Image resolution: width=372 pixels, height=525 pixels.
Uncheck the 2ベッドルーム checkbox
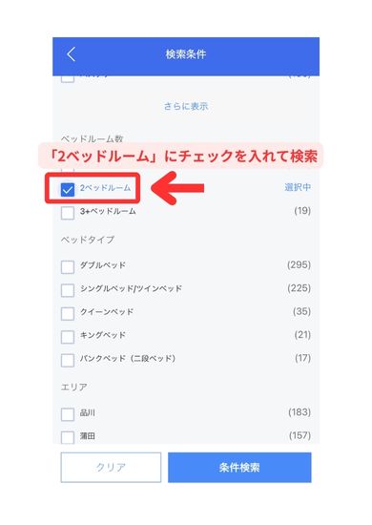click(x=68, y=190)
